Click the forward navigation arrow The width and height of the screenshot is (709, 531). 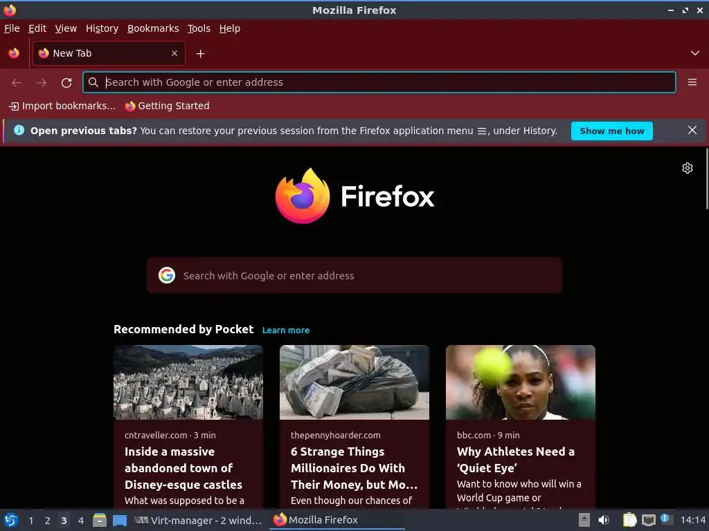click(42, 83)
